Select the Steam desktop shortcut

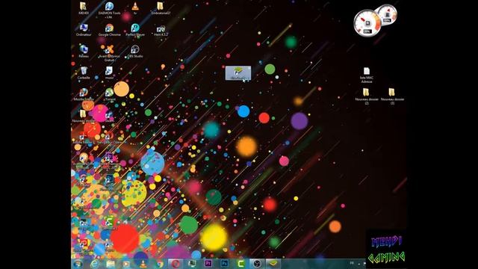[x=109, y=116]
